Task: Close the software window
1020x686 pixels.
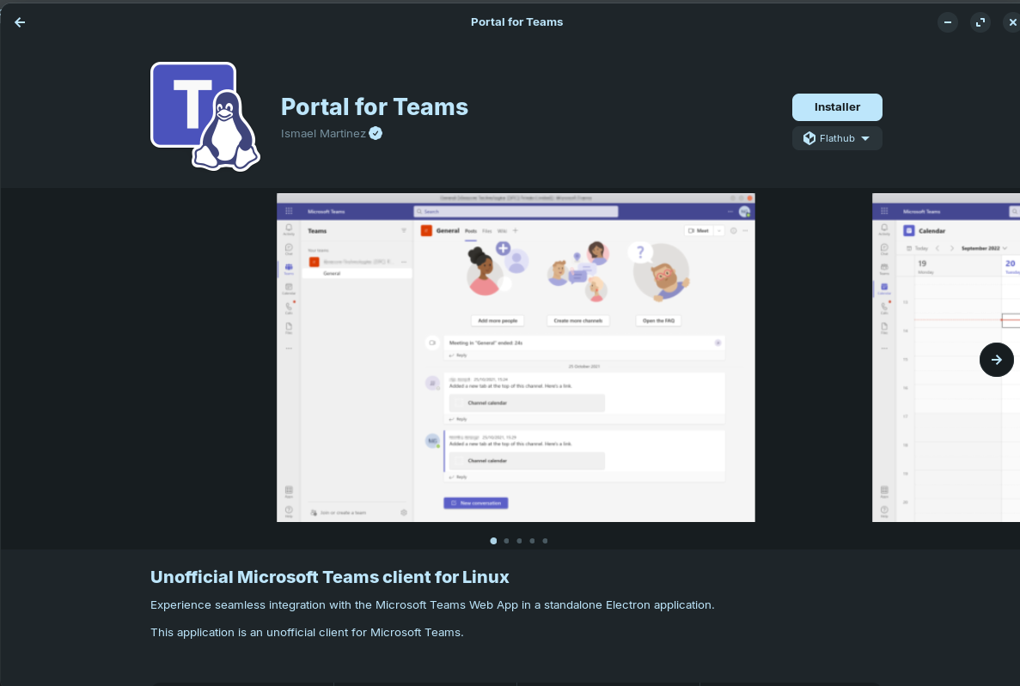Action: pos(1012,22)
